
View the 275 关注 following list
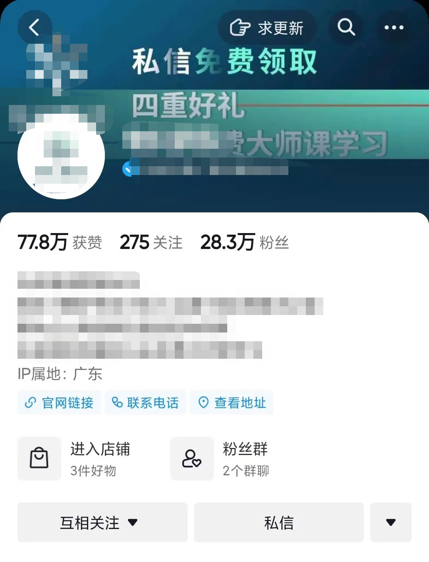(151, 242)
